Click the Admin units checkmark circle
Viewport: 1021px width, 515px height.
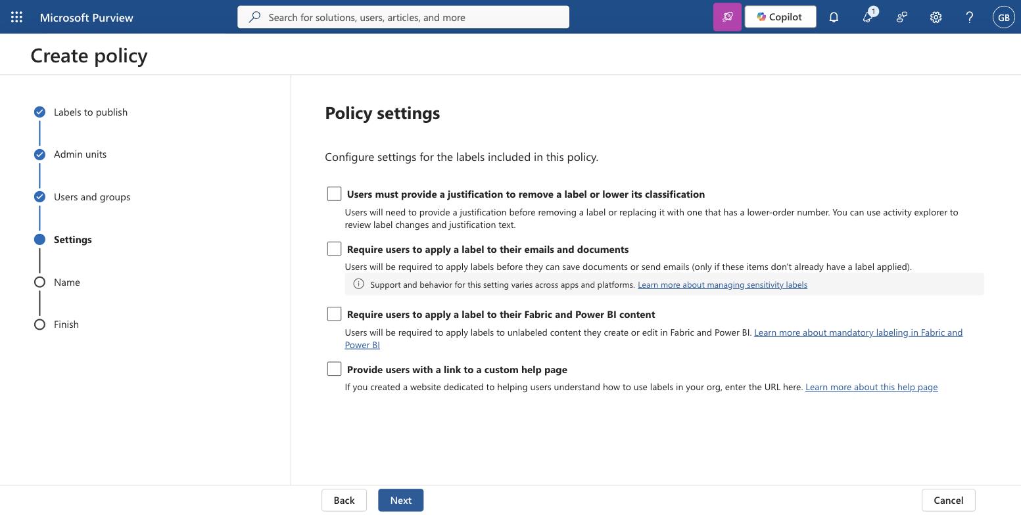tap(39, 154)
